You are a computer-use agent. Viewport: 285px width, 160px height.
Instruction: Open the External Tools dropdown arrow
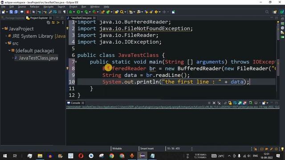98,12
